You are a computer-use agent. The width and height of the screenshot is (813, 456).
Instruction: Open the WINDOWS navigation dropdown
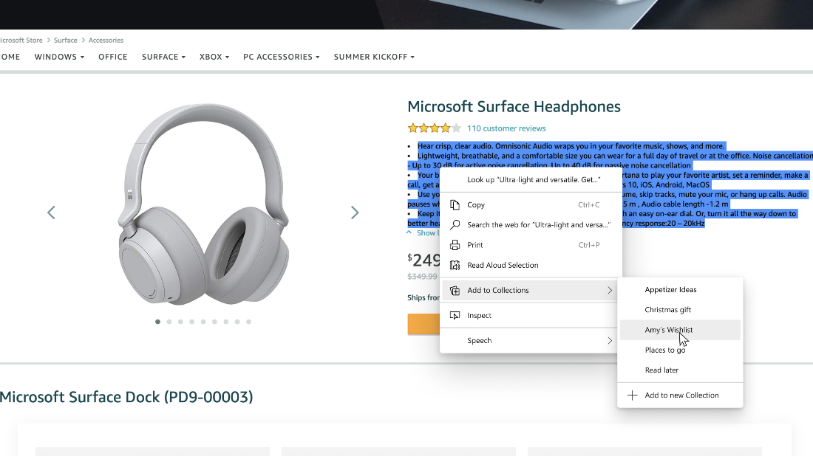[59, 57]
